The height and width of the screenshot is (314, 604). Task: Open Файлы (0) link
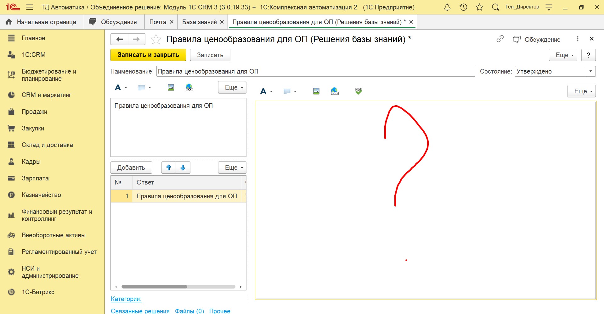coord(189,311)
